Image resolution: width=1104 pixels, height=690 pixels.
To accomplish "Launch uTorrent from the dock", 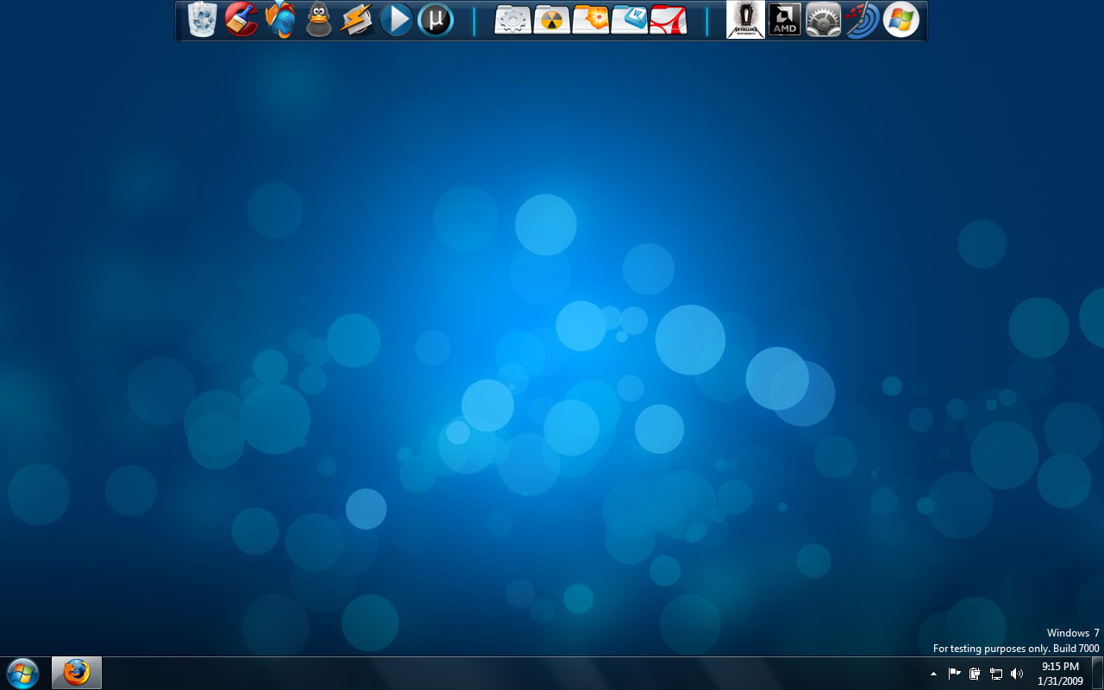I will click(x=436, y=20).
